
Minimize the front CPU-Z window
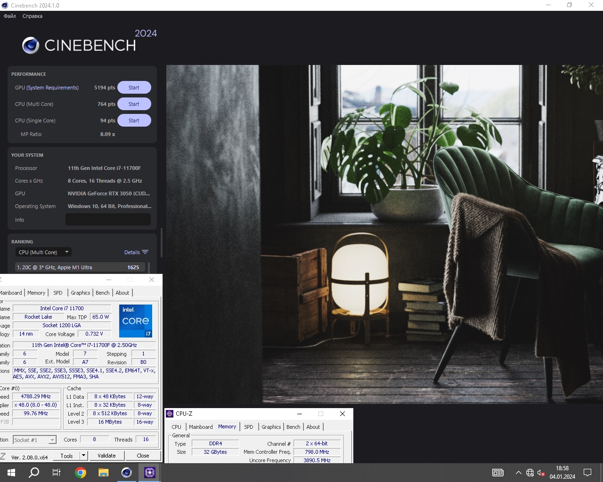point(300,414)
